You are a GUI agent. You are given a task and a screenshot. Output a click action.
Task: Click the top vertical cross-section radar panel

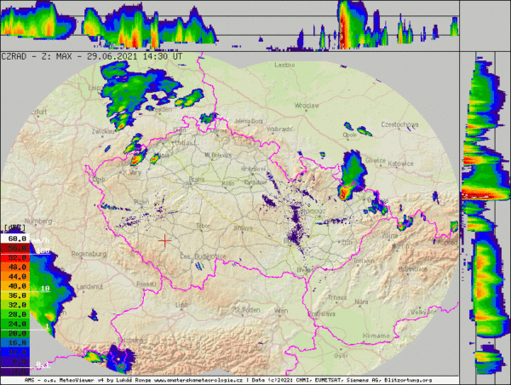pos(230,24)
